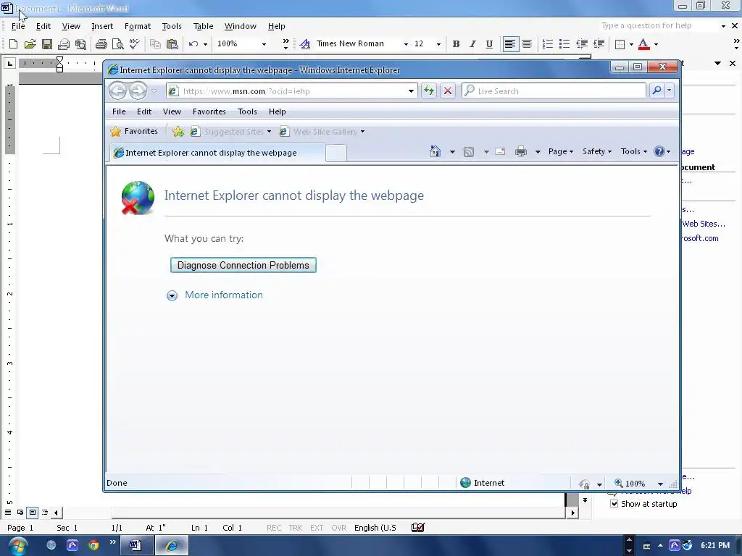
Task: Click the Type a question for help box
Action: (x=659, y=25)
